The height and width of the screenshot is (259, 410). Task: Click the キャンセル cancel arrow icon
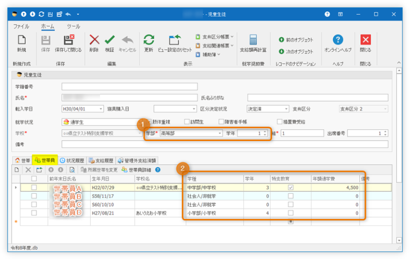coord(127,40)
